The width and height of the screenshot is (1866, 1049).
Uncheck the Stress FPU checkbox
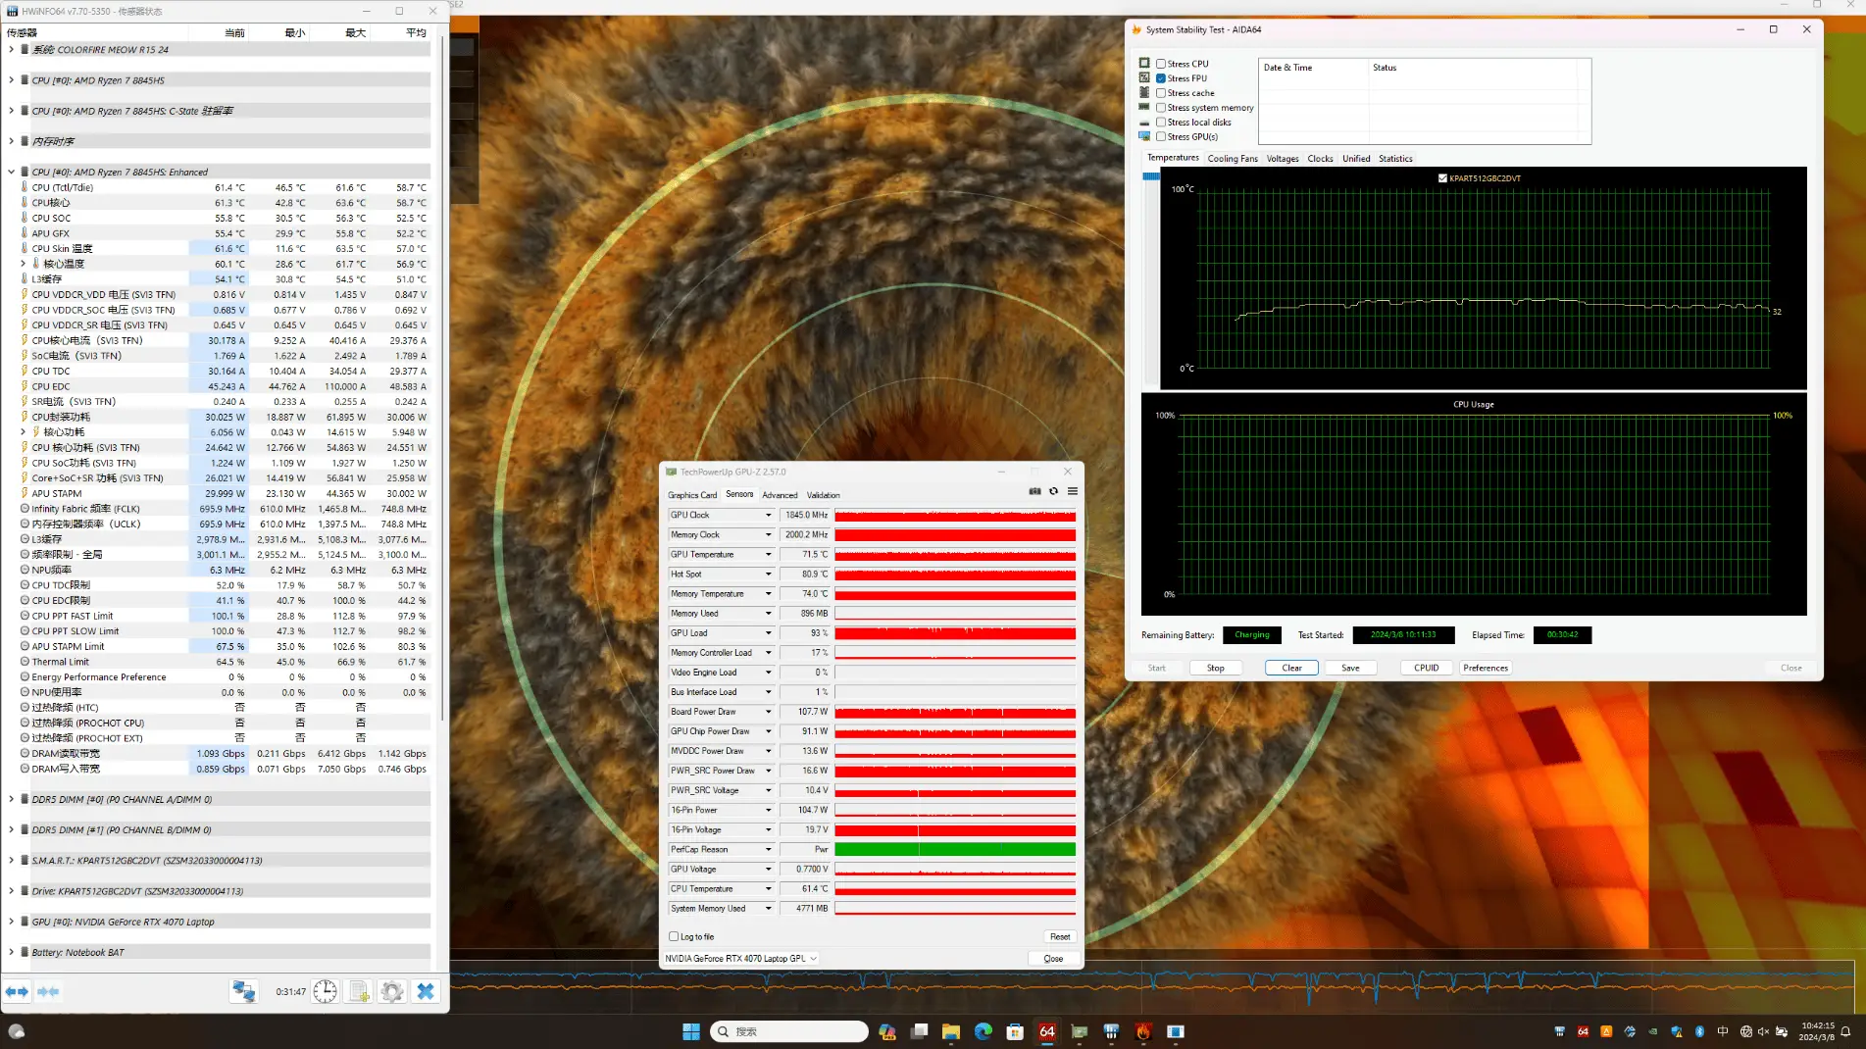[x=1161, y=78]
